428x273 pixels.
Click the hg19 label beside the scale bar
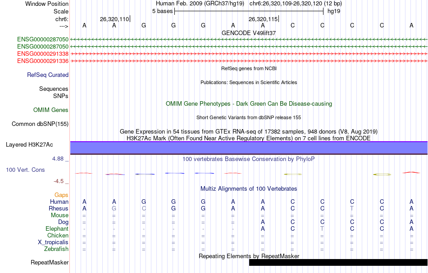click(x=334, y=11)
